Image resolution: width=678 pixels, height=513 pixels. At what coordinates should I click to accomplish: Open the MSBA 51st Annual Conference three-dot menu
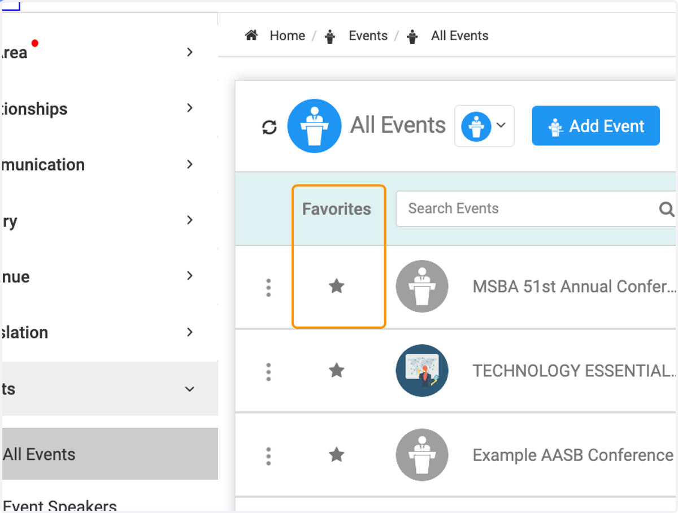[268, 288]
